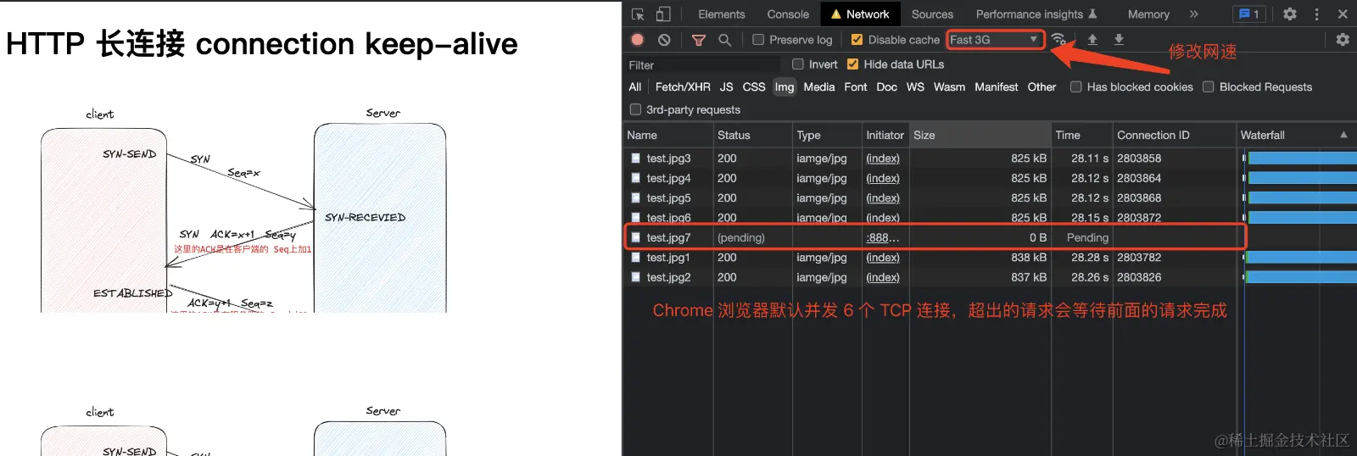Screen dimensions: 1357x456
Task: Toggle the device toolbar icon
Action: pyautogui.click(x=663, y=14)
